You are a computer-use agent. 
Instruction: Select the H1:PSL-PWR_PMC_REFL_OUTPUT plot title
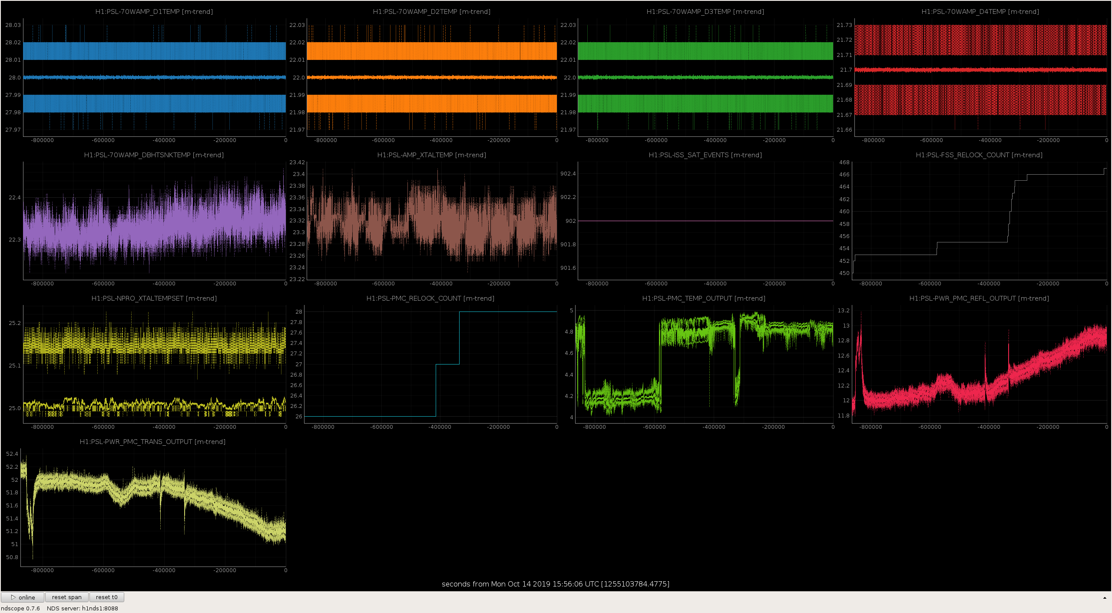point(979,298)
